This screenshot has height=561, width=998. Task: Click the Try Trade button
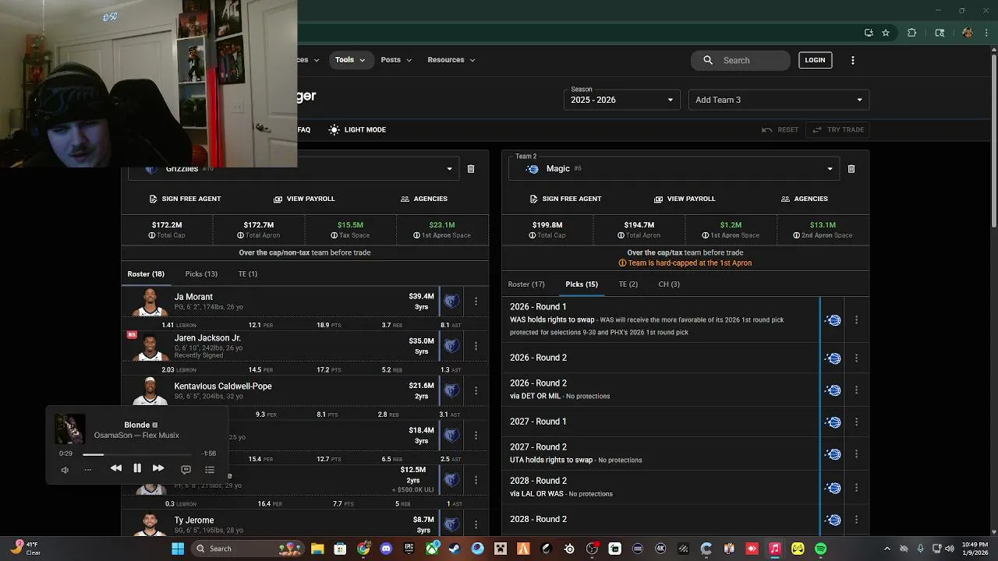[838, 129]
